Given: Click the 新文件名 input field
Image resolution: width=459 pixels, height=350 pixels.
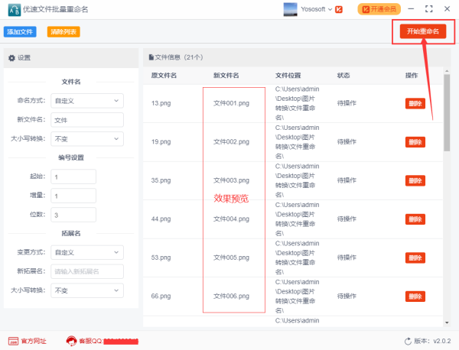Looking at the screenshot, I should coord(86,119).
